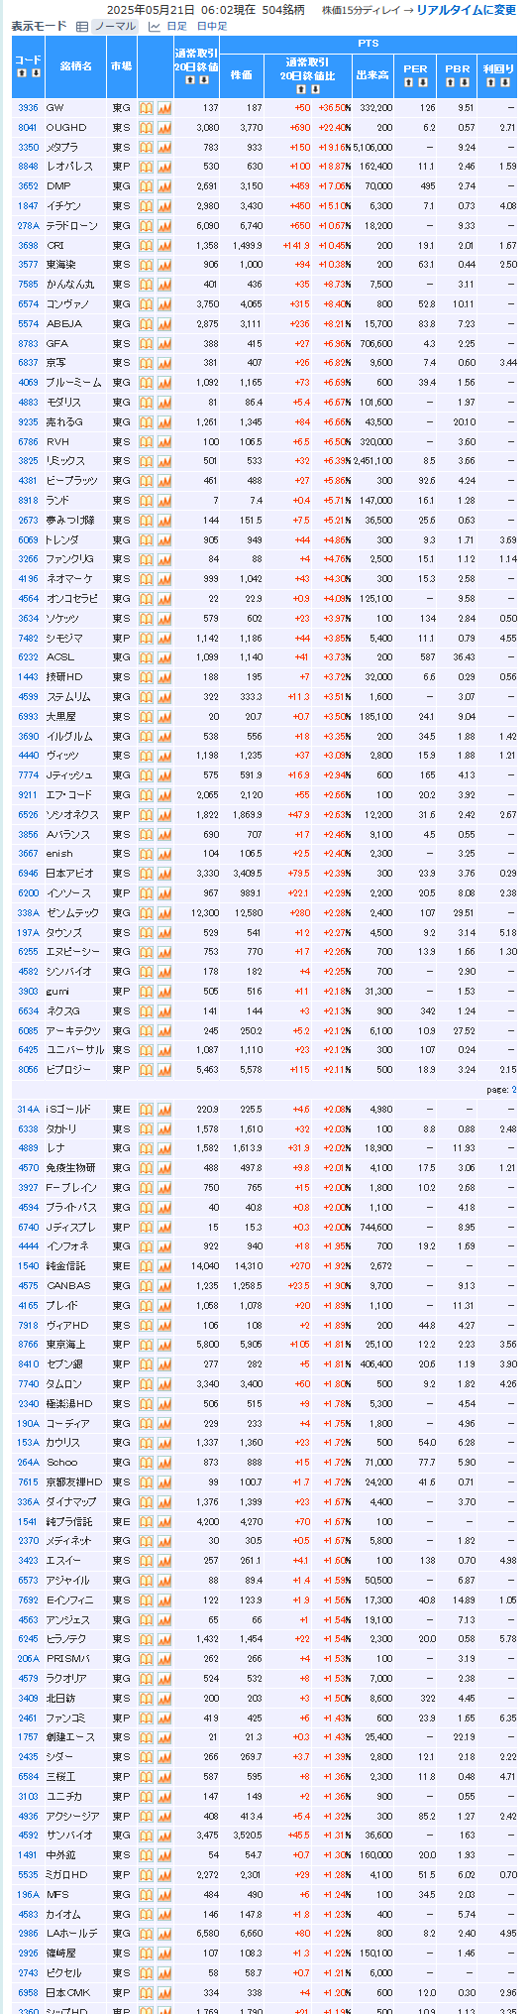Open chart icon for レオパレス row
Viewport: 530px width, 2014px height.
pos(163,167)
